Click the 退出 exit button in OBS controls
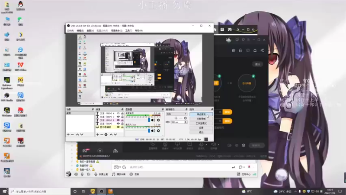The height and width of the screenshot is (195, 346). tap(201, 132)
